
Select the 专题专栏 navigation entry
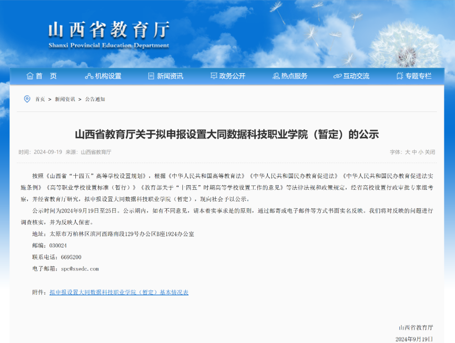(x=418, y=76)
